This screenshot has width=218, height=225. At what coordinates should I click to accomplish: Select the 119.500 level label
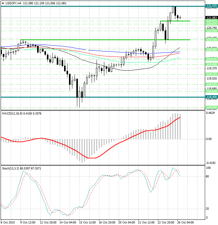pos(212,64)
